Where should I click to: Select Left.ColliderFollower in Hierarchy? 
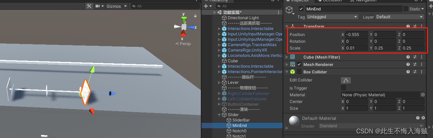point(247,99)
